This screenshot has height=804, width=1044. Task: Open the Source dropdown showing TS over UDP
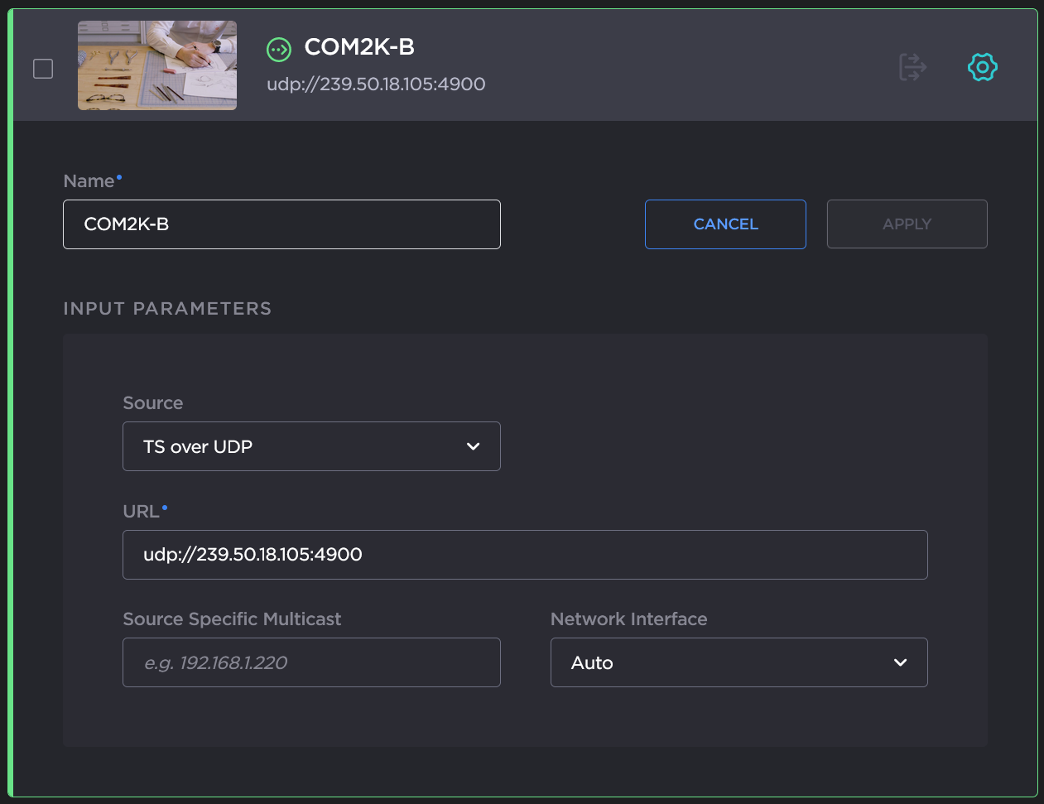[310, 446]
